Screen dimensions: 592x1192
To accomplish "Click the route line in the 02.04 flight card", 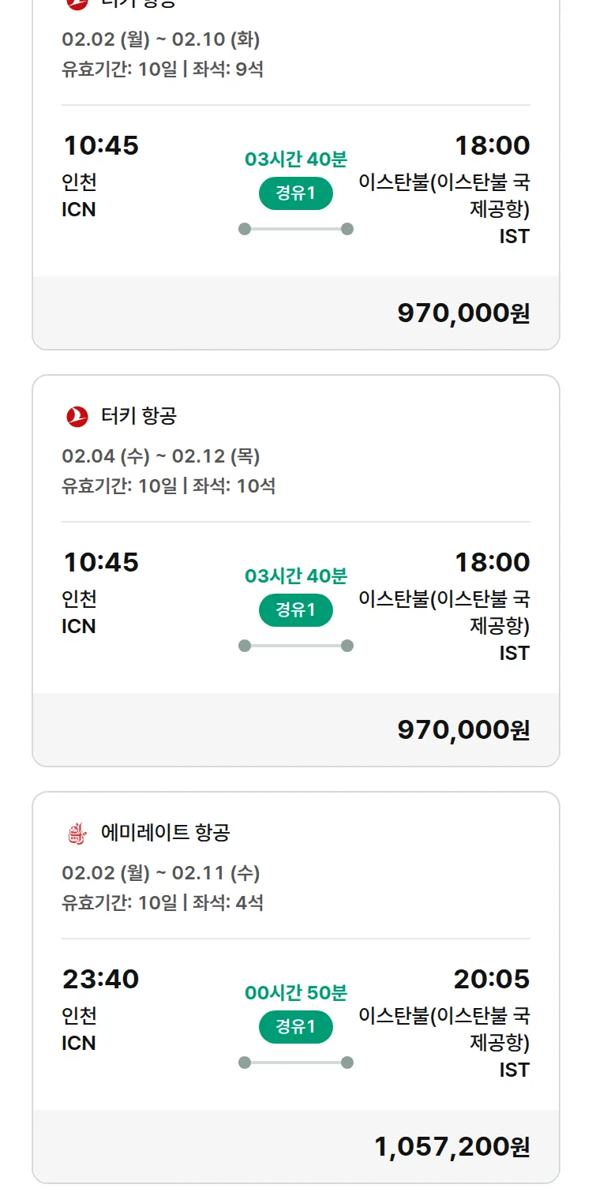I will coord(296,646).
